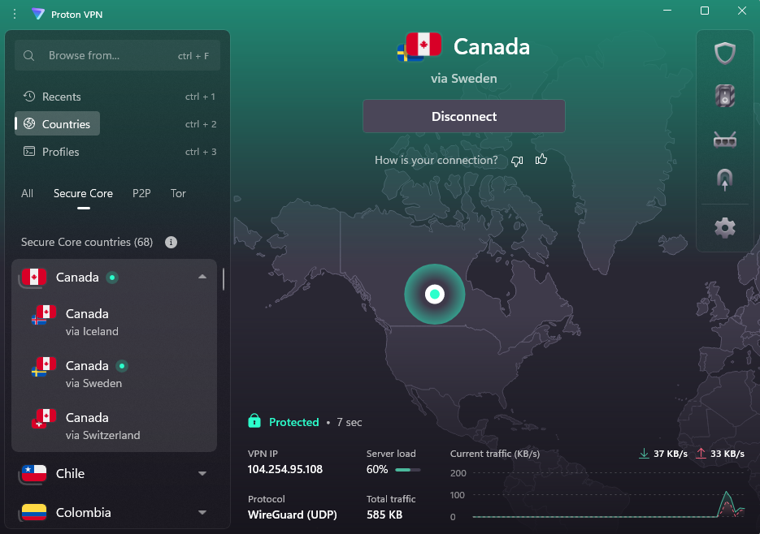This screenshot has height=534, width=760.
Task: Expand the Chile server list
Action: click(x=202, y=473)
